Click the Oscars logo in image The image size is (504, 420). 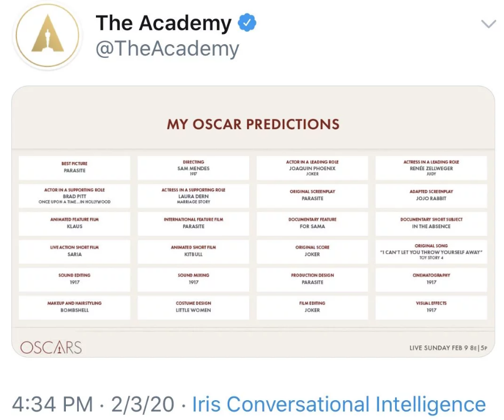tap(51, 347)
